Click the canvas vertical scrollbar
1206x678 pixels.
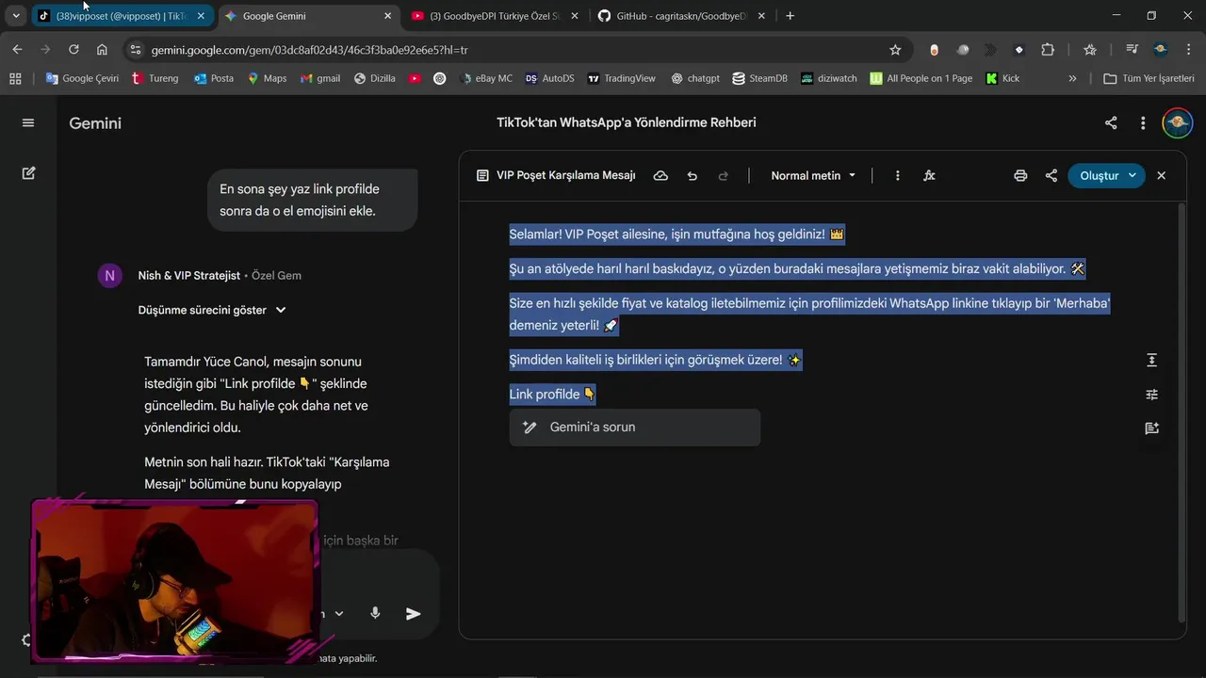pyautogui.click(x=1182, y=412)
